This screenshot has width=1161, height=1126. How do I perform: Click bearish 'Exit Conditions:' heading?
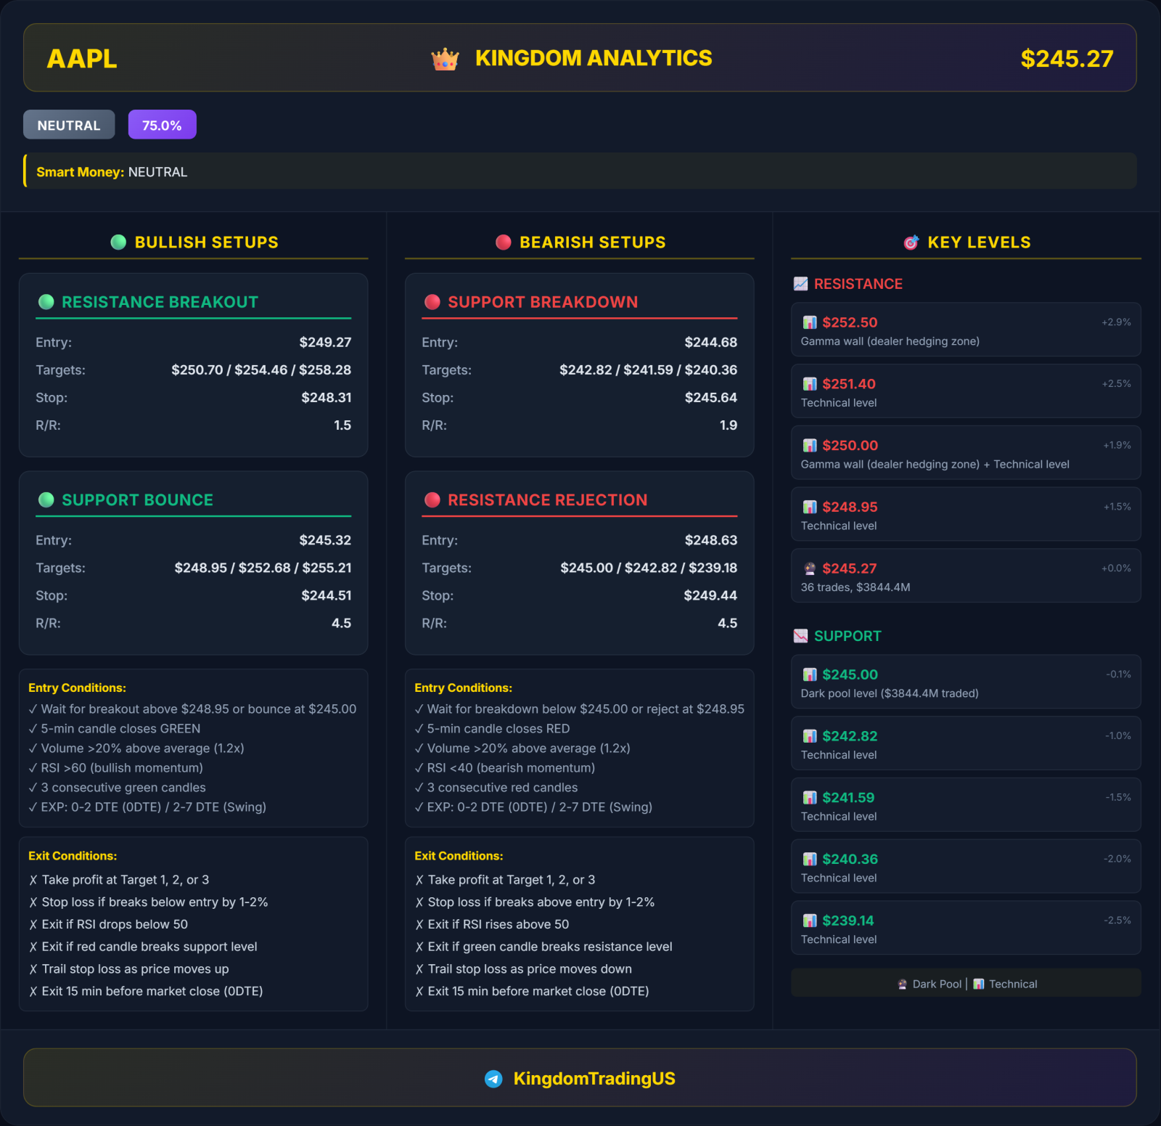(459, 856)
